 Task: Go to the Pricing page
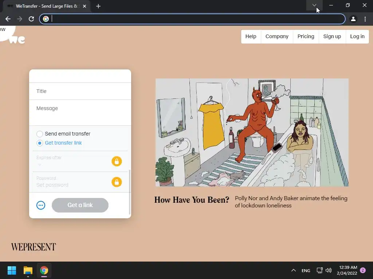point(306,37)
